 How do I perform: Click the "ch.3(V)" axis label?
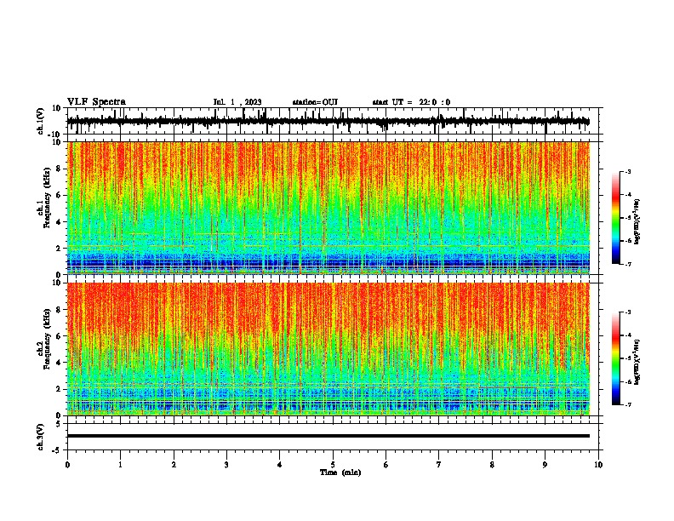(41, 438)
